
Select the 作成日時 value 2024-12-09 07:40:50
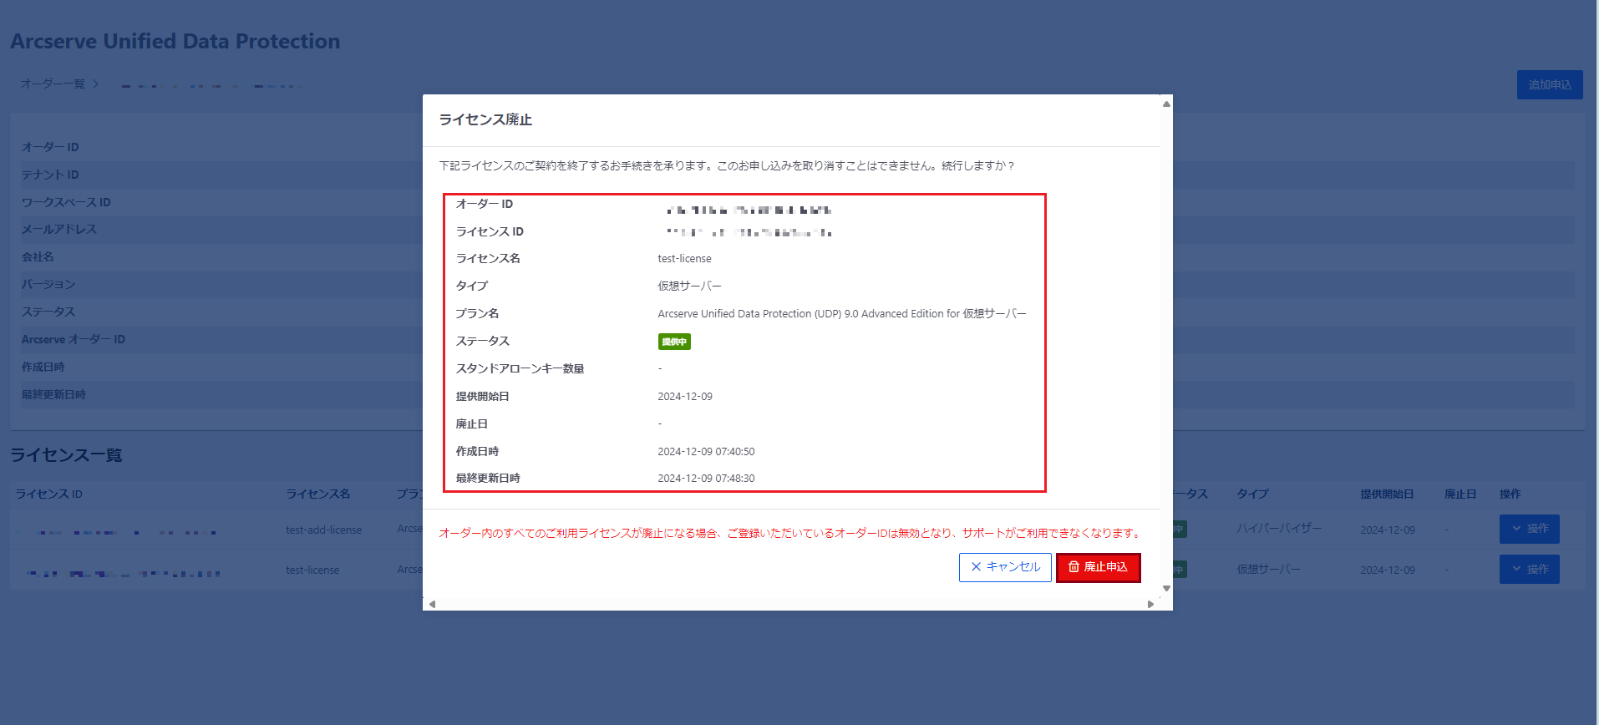pyautogui.click(x=706, y=452)
